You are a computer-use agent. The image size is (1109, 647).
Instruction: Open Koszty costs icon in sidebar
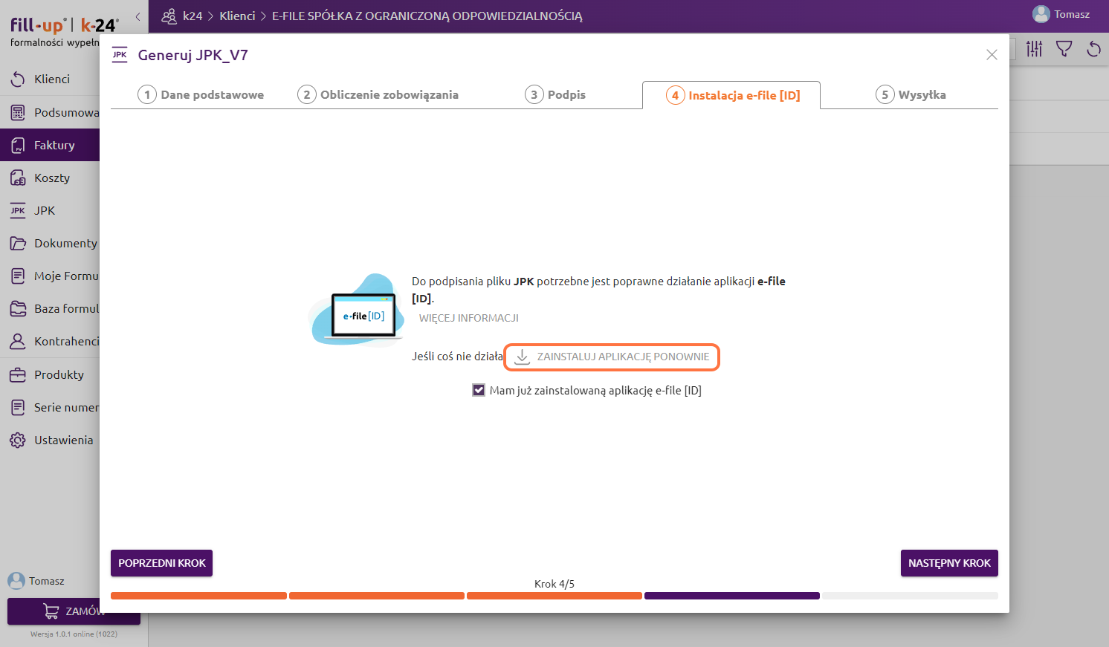pyautogui.click(x=18, y=178)
